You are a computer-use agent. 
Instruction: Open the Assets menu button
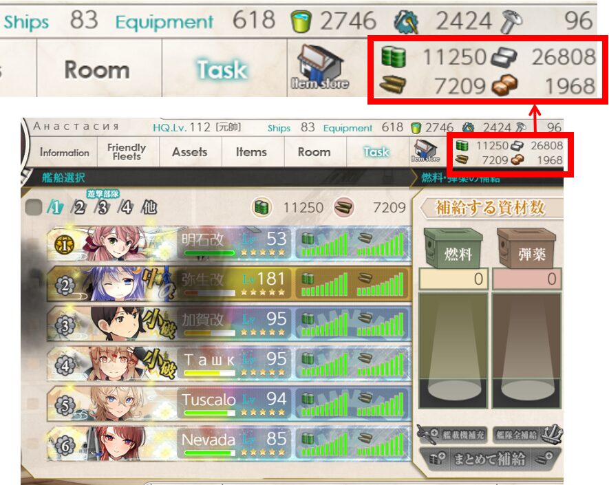coord(189,152)
